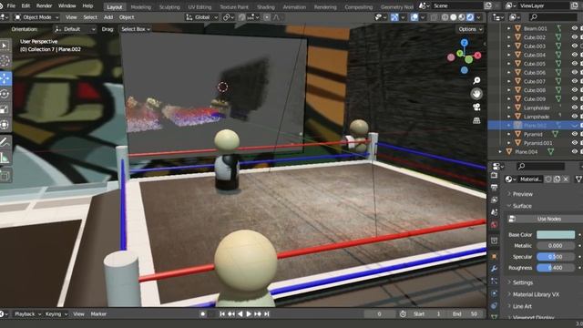Select the Move tool in toolbar
The width and height of the screenshot is (583, 328).
pyautogui.click(x=5, y=79)
